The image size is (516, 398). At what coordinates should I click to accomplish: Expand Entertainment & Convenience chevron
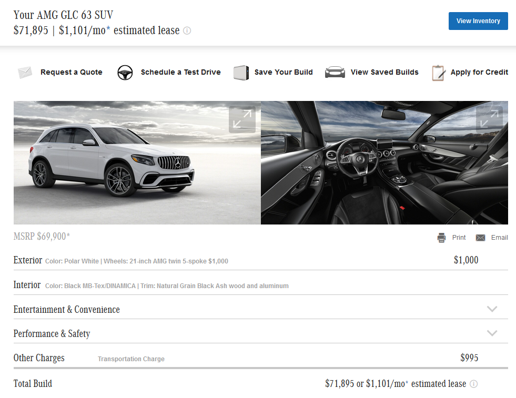[492, 309]
